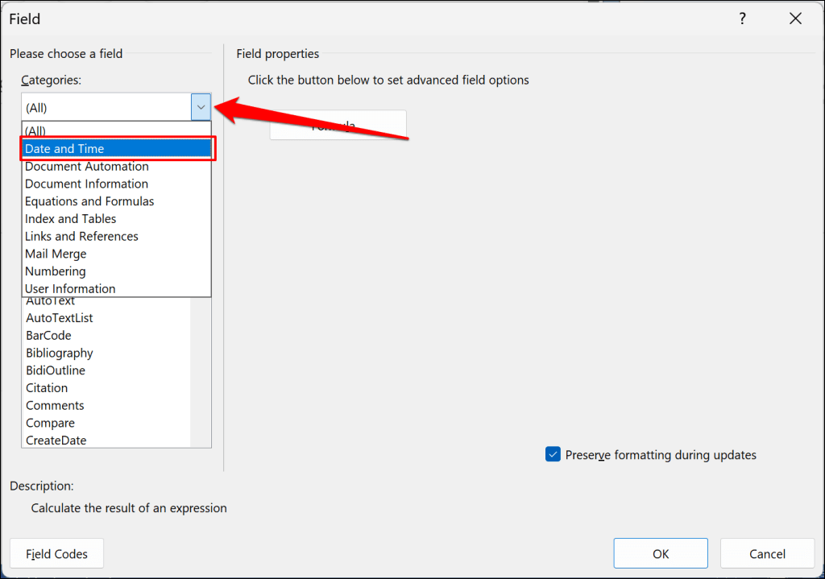825x579 pixels.
Task: Choose Links and References category
Action: [x=81, y=236]
